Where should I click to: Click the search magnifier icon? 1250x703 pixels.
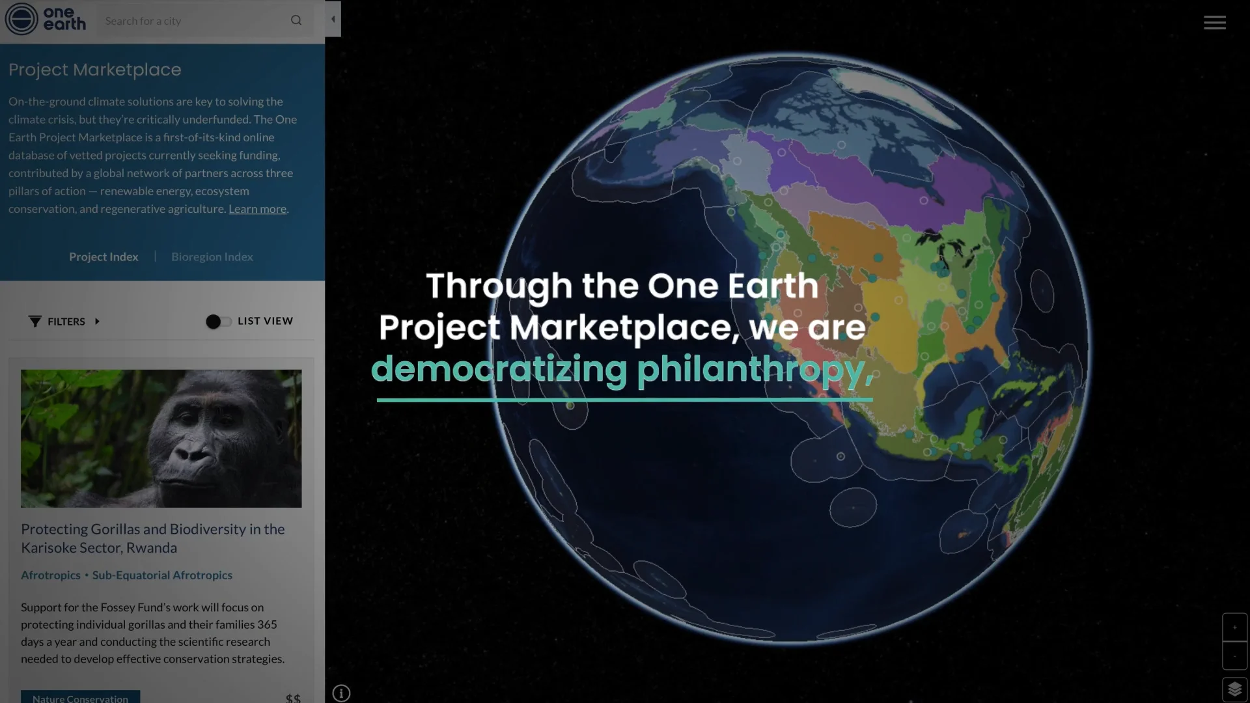click(x=296, y=20)
